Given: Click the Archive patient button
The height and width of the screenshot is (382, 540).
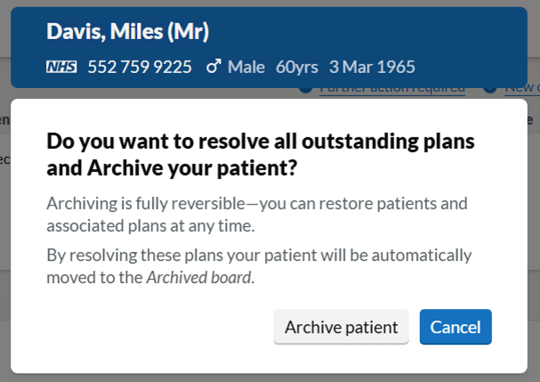Looking at the screenshot, I should coord(341,327).
